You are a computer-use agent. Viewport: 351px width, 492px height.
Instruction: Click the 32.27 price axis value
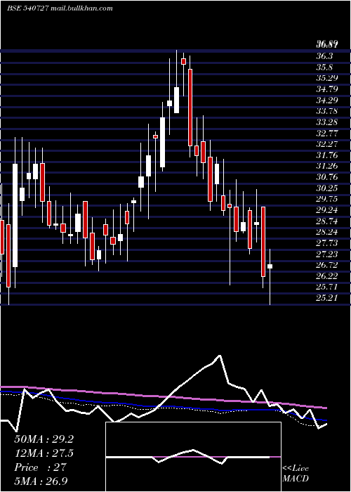point(327,144)
